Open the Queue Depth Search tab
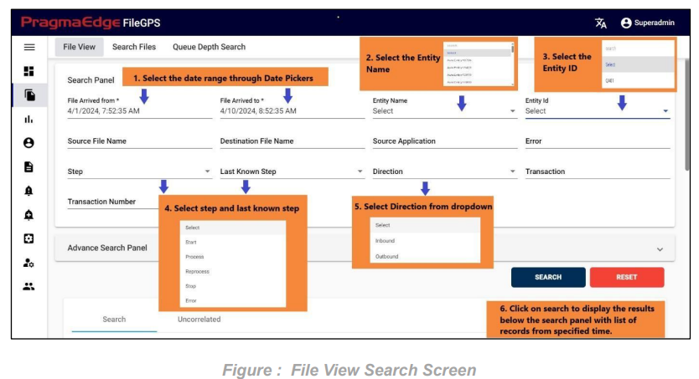Viewport: 699px width, 379px height. point(209,47)
